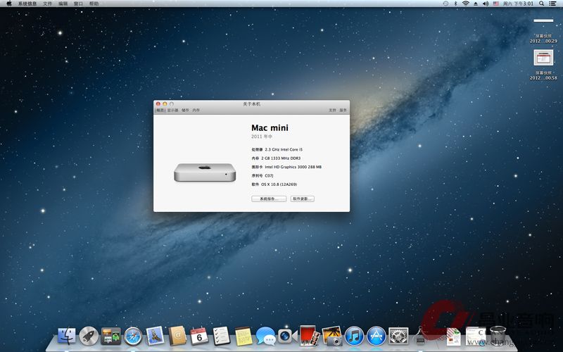Image resolution: width=563 pixels, height=352 pixels.
Task: Open FaceTime camera icon in Dock
Action: click(287, 337)
